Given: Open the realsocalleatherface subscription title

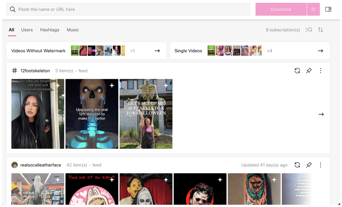Looking at the screenshot, I should pos(41,165).
